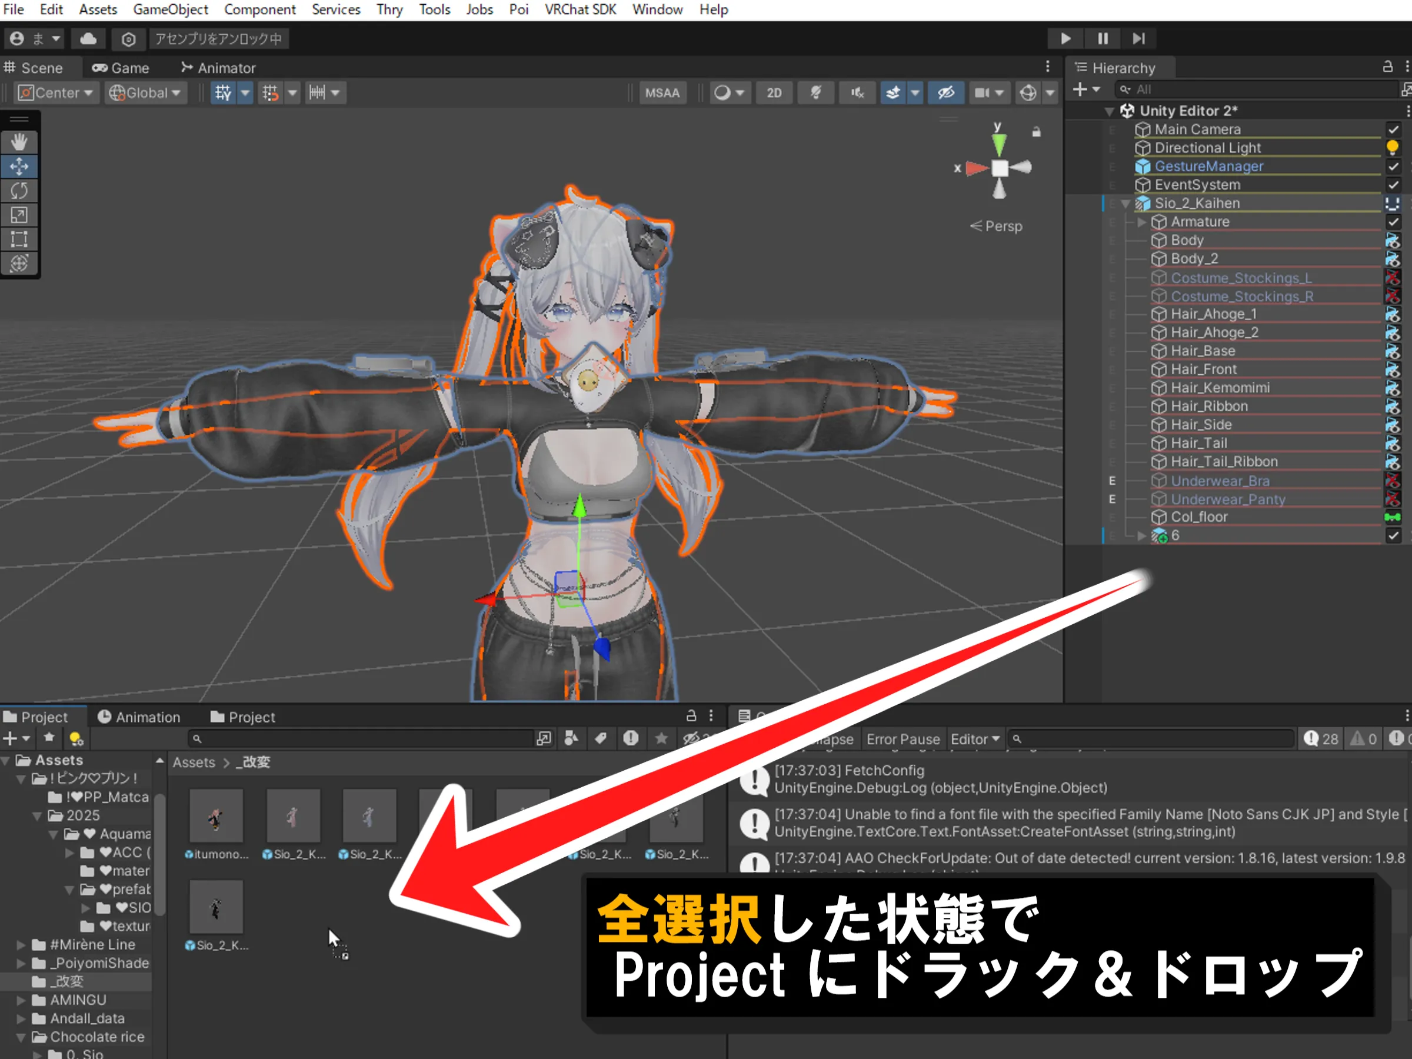
Task: Open the cloud services icon
Action: [x=88, y=39]
